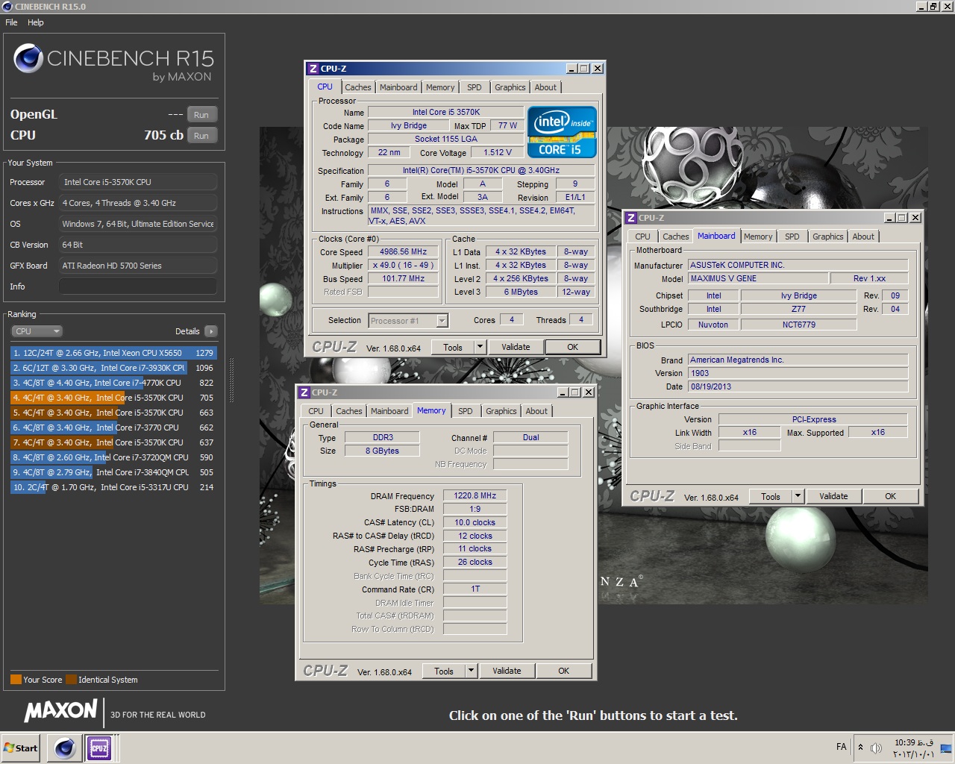This screenshot has width=955, height=764.
Task: Click the Core Voltage 1.512 V value
Action: tap(498, 152)
